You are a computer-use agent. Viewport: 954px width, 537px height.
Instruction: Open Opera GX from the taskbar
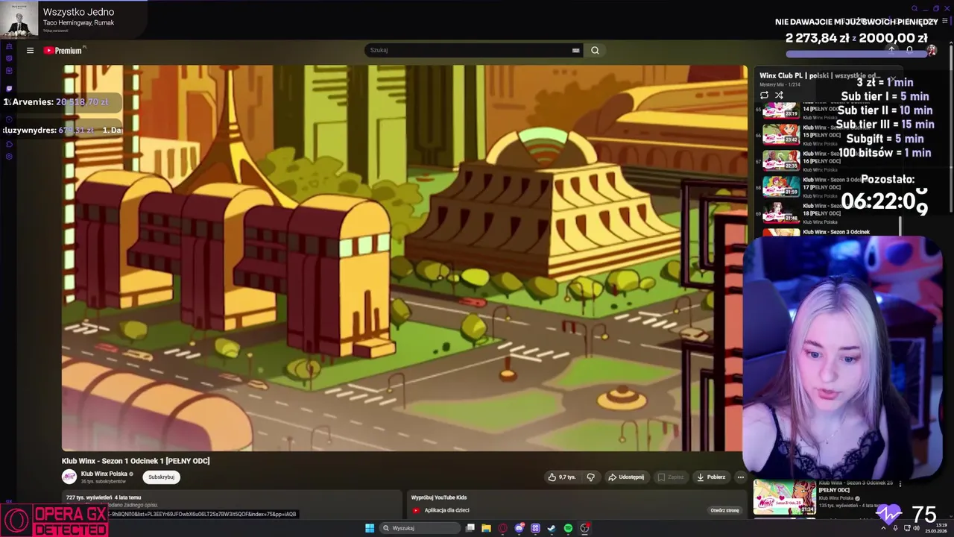[502, 528]
